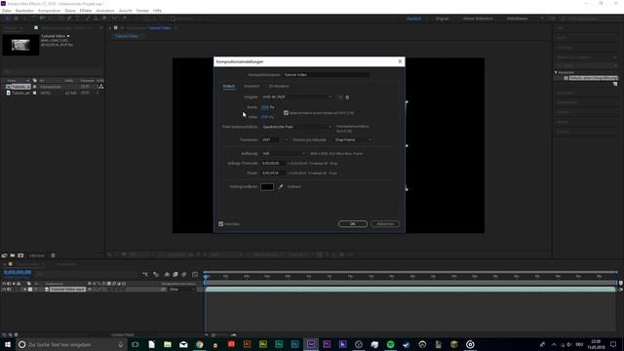The width and height of the screenshot is (624, 351).
Task: Click the Anfangs-Timecode field
Action: tap(273, 163)
